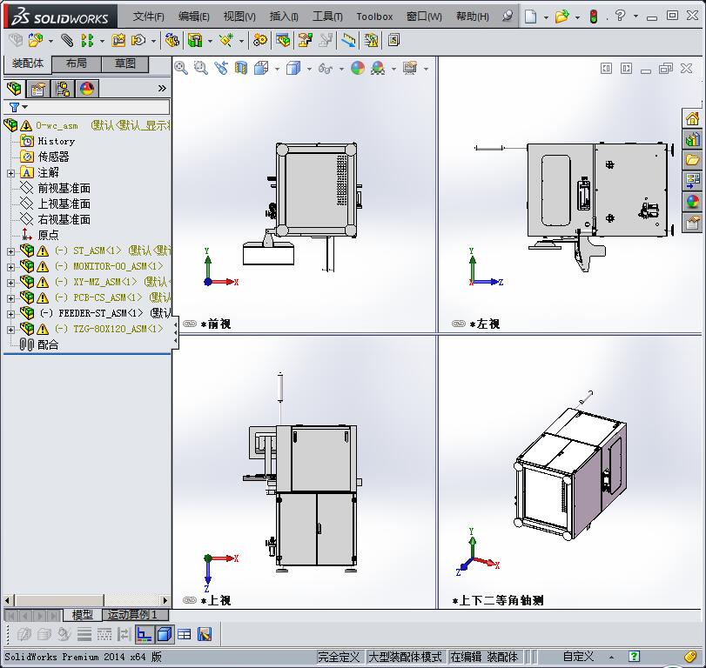Image resolution: width=706 pixels, height=668 pixels.
Task: Expand the FEEDER-ST_ASM<1> node
Action: [10, 314]
